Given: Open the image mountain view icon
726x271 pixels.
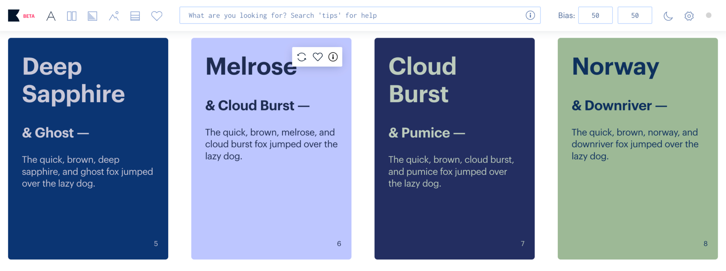Looking at the screenshot, I should tap(114, 16).
